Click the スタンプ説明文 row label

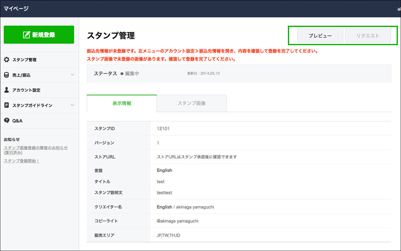[x=108, y=193]
